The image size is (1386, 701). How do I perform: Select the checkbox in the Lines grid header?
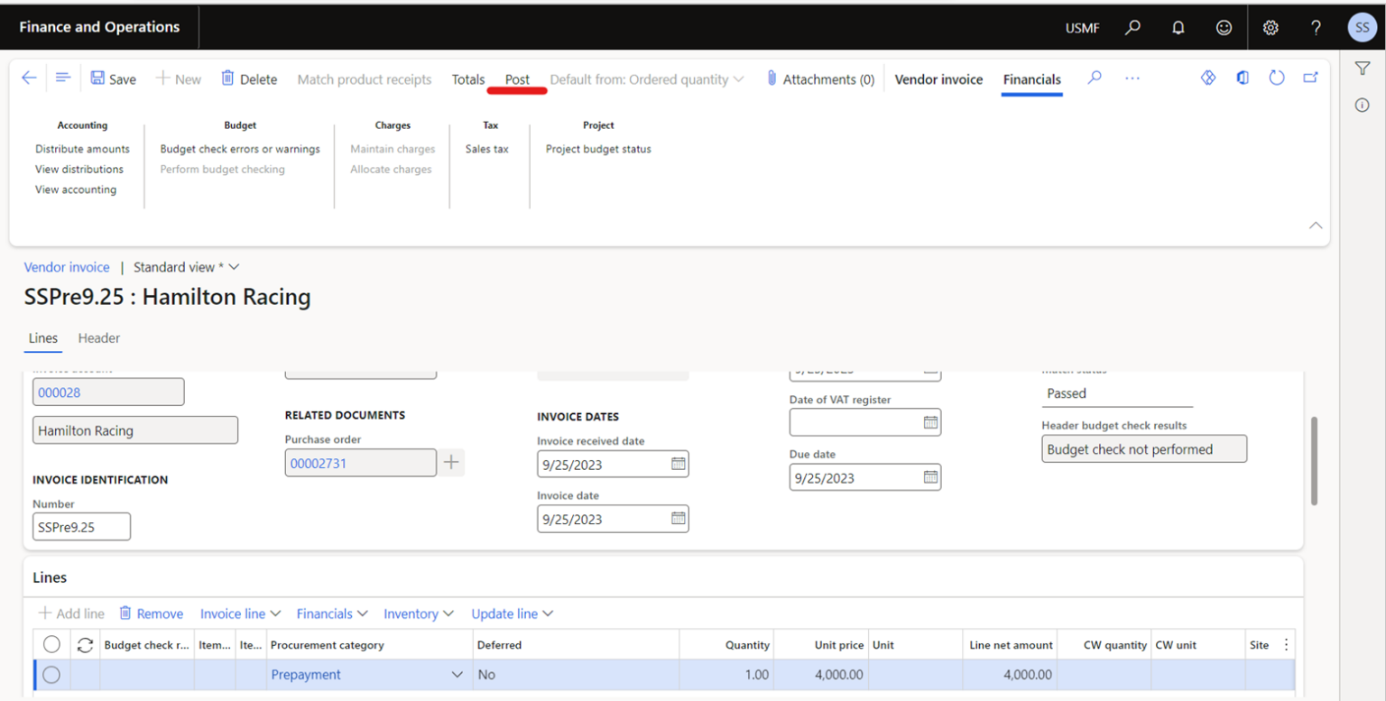(51, 644)
